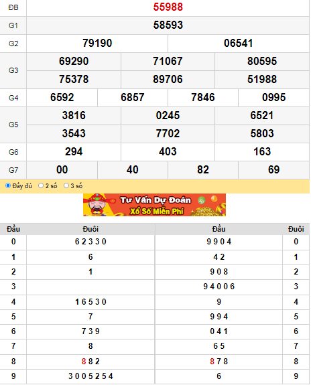Click the red 8 in '8 8 2' row
311x385 pixels.
[84, 362]
